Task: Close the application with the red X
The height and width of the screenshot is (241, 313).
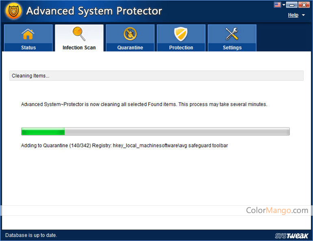Action: [x=304, y=5]
